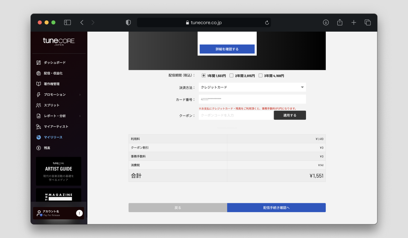Click the TuneCore Japan logo
Screen dimensions: 408x238
coord(59,42)
